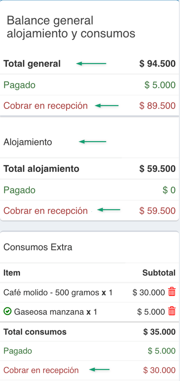Click the Café molido - 500 gramos item
Screen dimensions: 180x381
pos(58,292)
